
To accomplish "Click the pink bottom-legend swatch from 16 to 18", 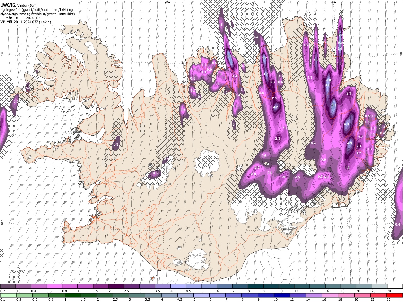I will point(330,295).
